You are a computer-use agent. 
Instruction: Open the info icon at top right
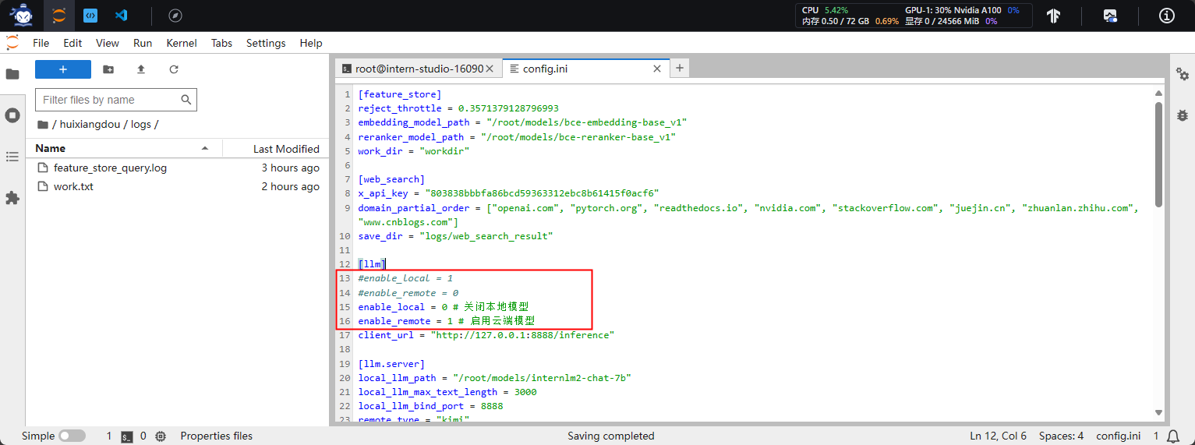[1167, 16]
